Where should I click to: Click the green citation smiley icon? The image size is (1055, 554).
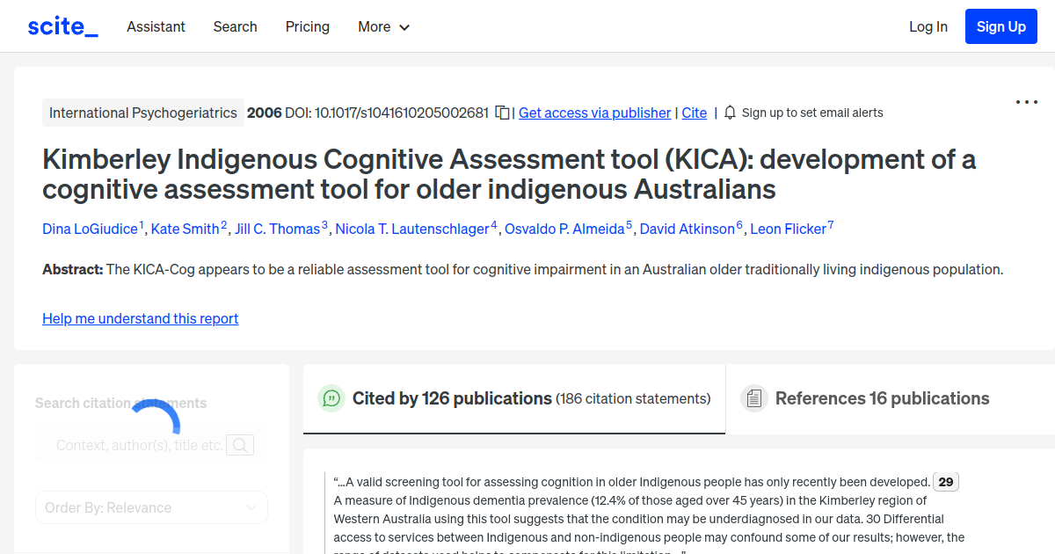(x=331, y=398)
